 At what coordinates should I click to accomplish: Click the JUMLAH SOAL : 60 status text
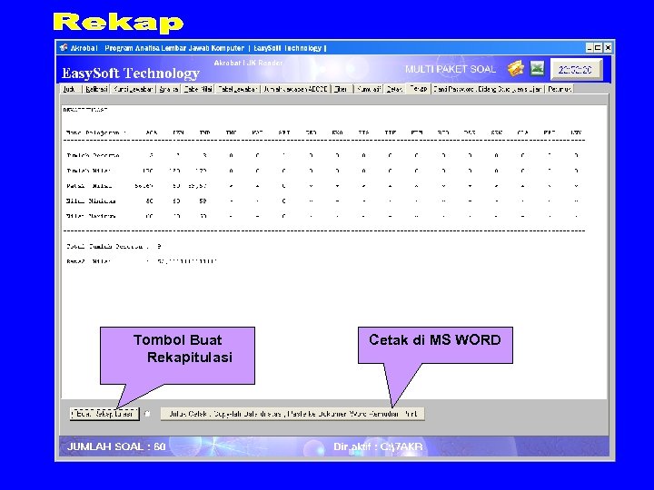pos(116,446)
